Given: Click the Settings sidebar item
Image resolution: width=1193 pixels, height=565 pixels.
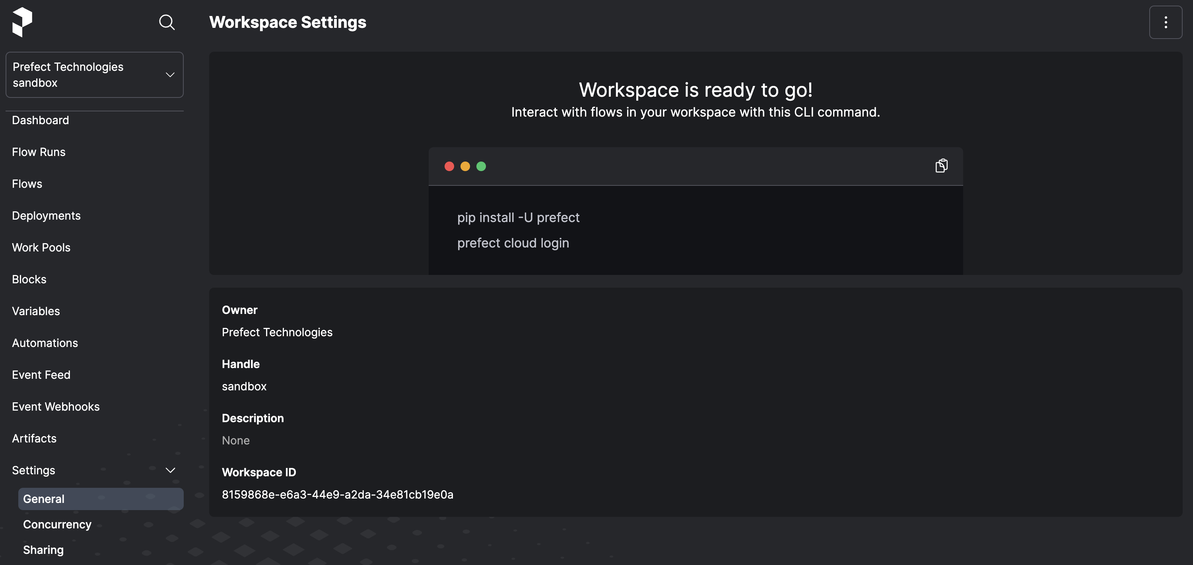Looking at the screenshot, I should point(33,470).
